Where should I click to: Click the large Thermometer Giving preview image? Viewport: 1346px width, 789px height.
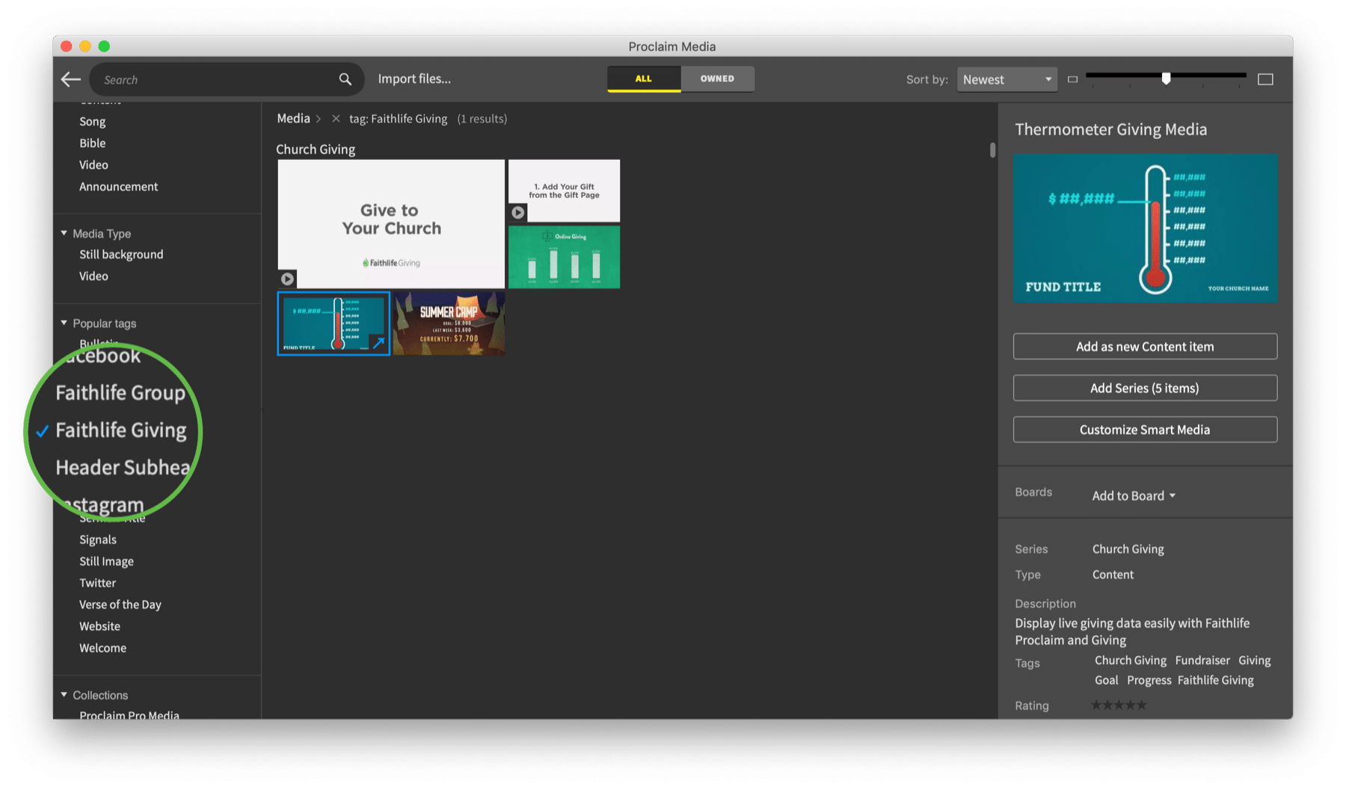(x=1145, y=228)
